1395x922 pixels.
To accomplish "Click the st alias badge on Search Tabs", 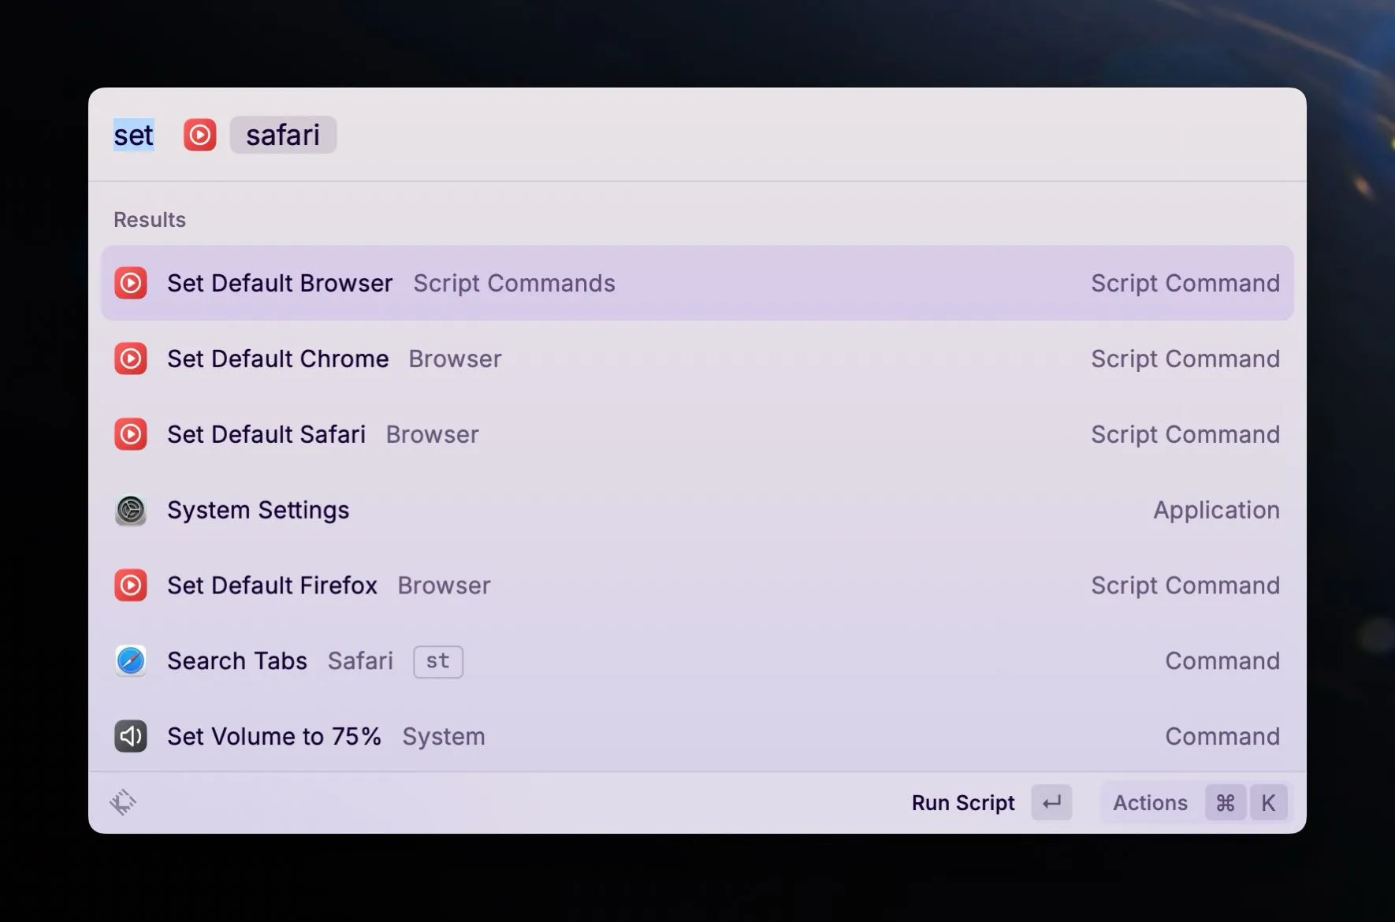I will tap(437, 662).
